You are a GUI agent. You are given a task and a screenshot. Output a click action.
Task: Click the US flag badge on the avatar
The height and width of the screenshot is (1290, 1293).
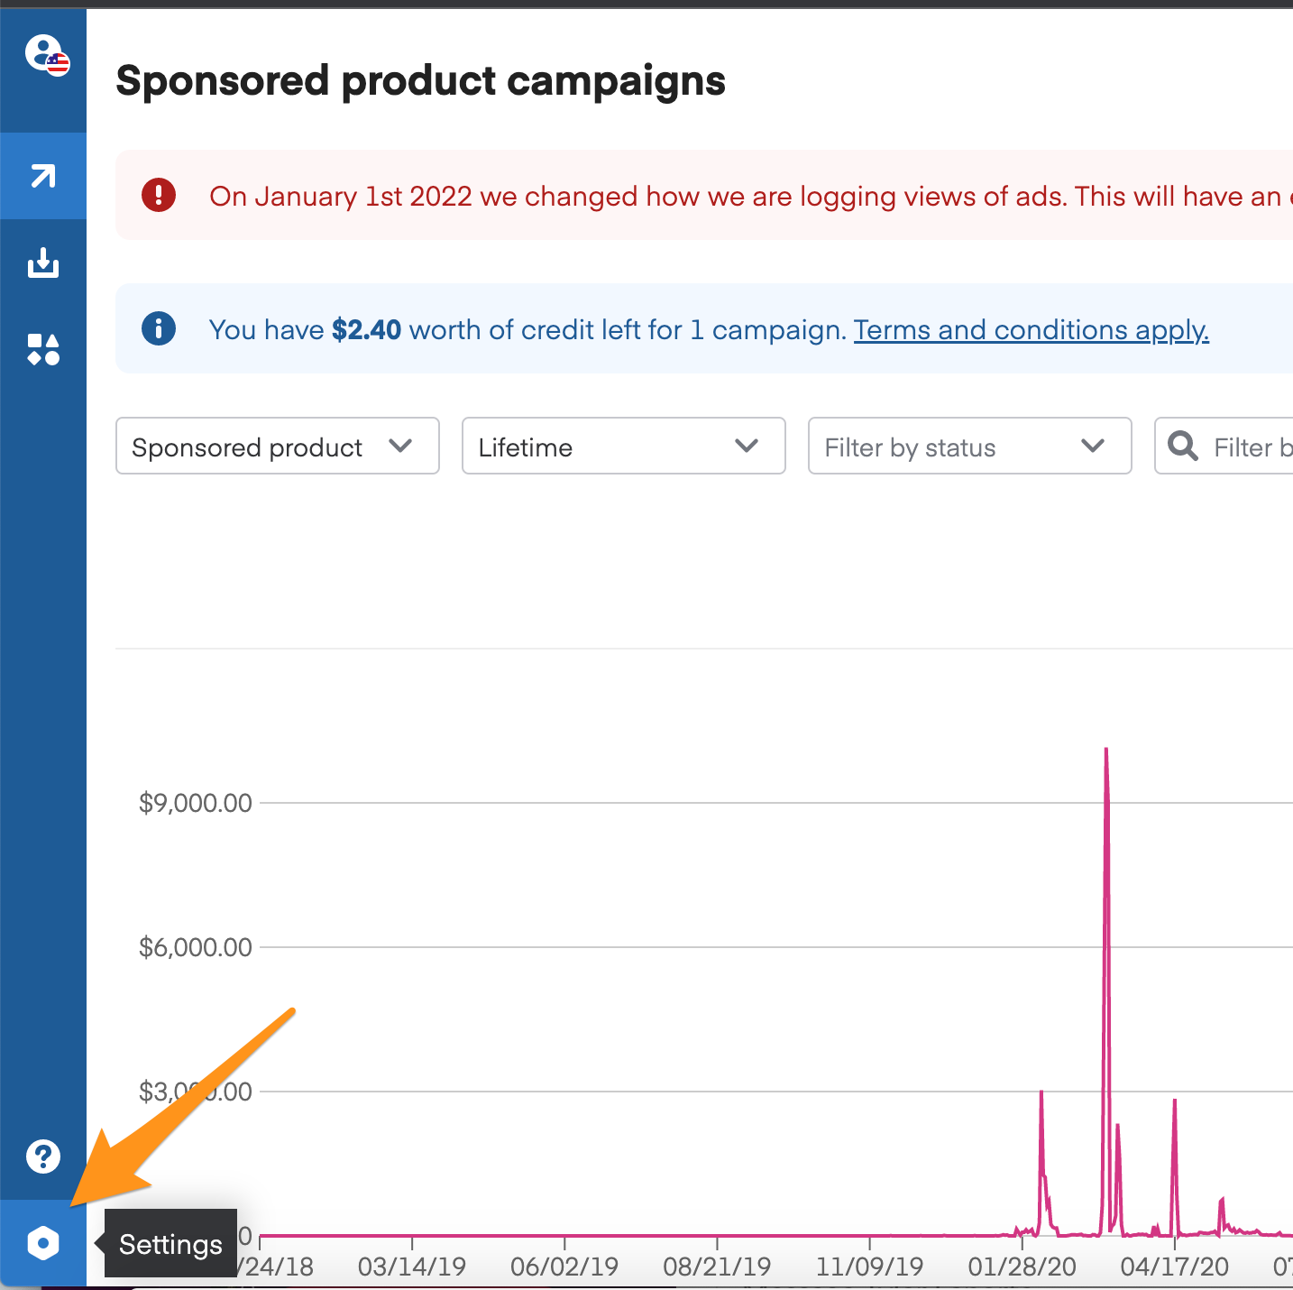[60, 64]
